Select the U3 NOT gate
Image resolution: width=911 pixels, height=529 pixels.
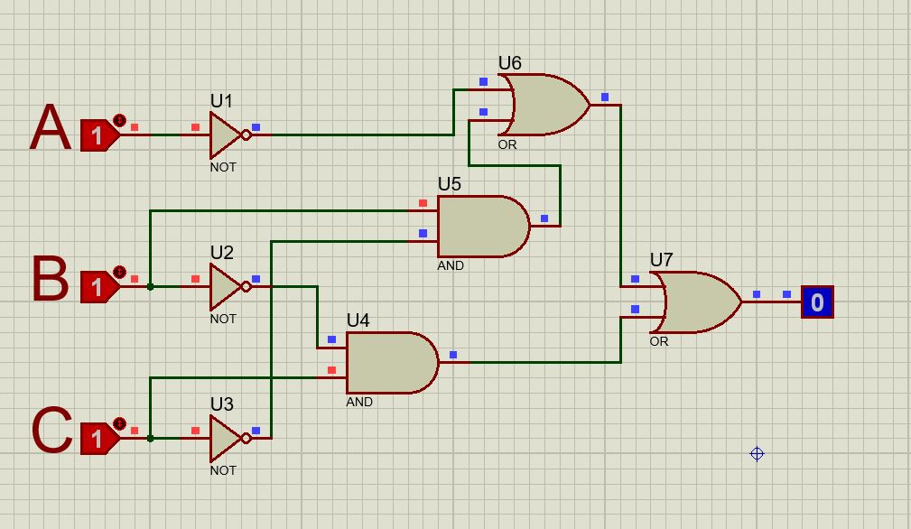tap(226, 439)
